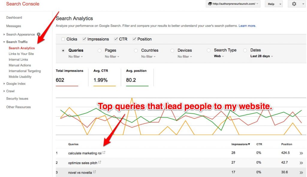Click the Total impressions 602 metric

click(x=70, y=77)
